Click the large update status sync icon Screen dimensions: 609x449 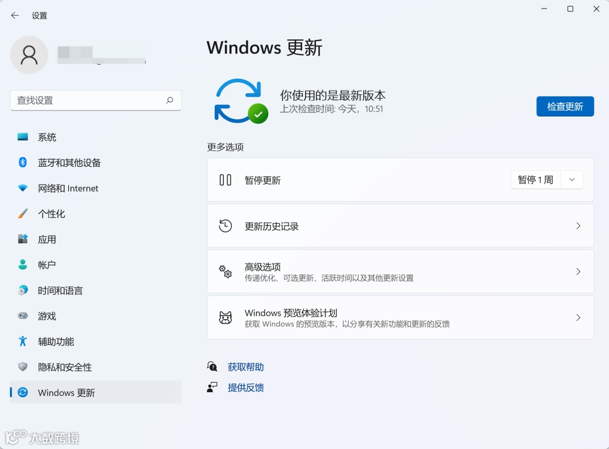click(241, 101)
